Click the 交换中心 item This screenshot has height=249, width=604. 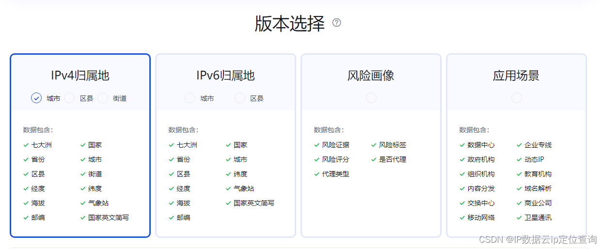click(481, 203)
